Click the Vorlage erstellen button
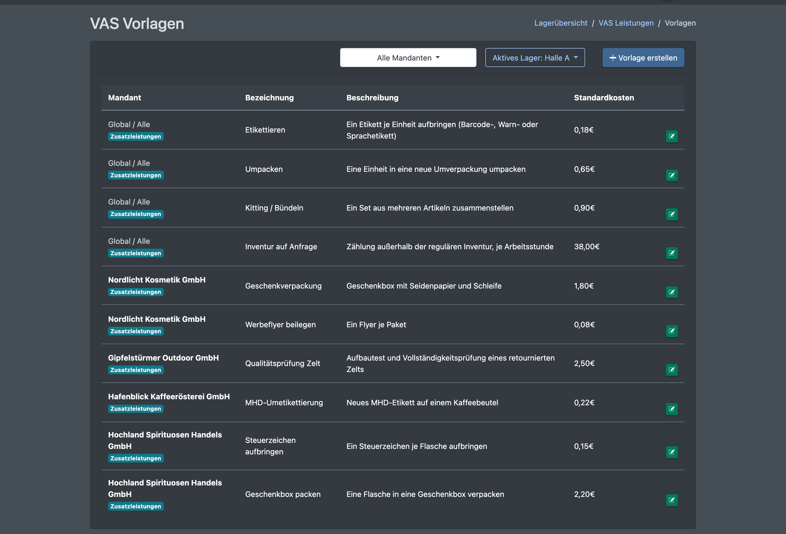 (643, 58)
